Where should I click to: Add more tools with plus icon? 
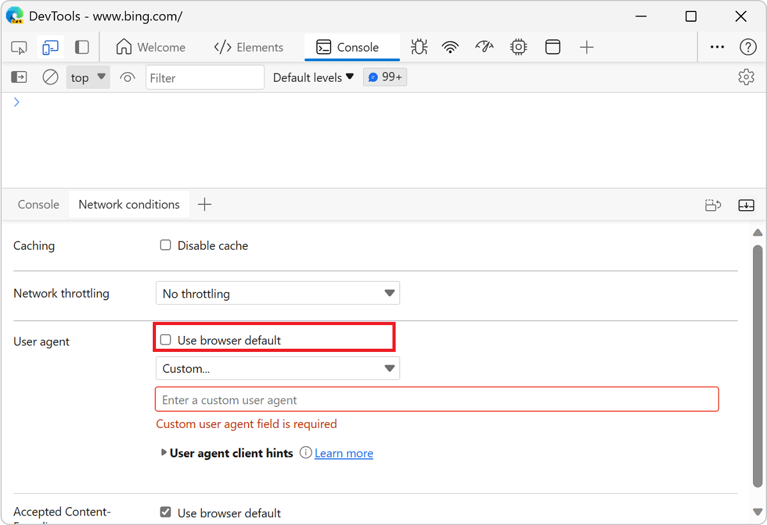coord(587,47)
